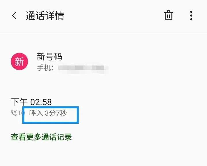Click the blue highlight box's bottom edge
The height and width of the screenshot is (166, 207).
click(x=51, y=123)
